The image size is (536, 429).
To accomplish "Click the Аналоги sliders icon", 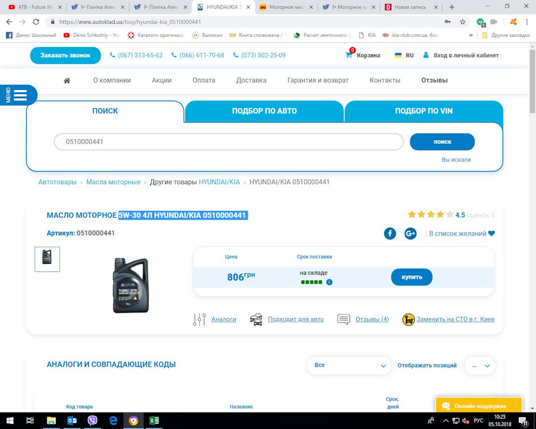I will [199, 319].
